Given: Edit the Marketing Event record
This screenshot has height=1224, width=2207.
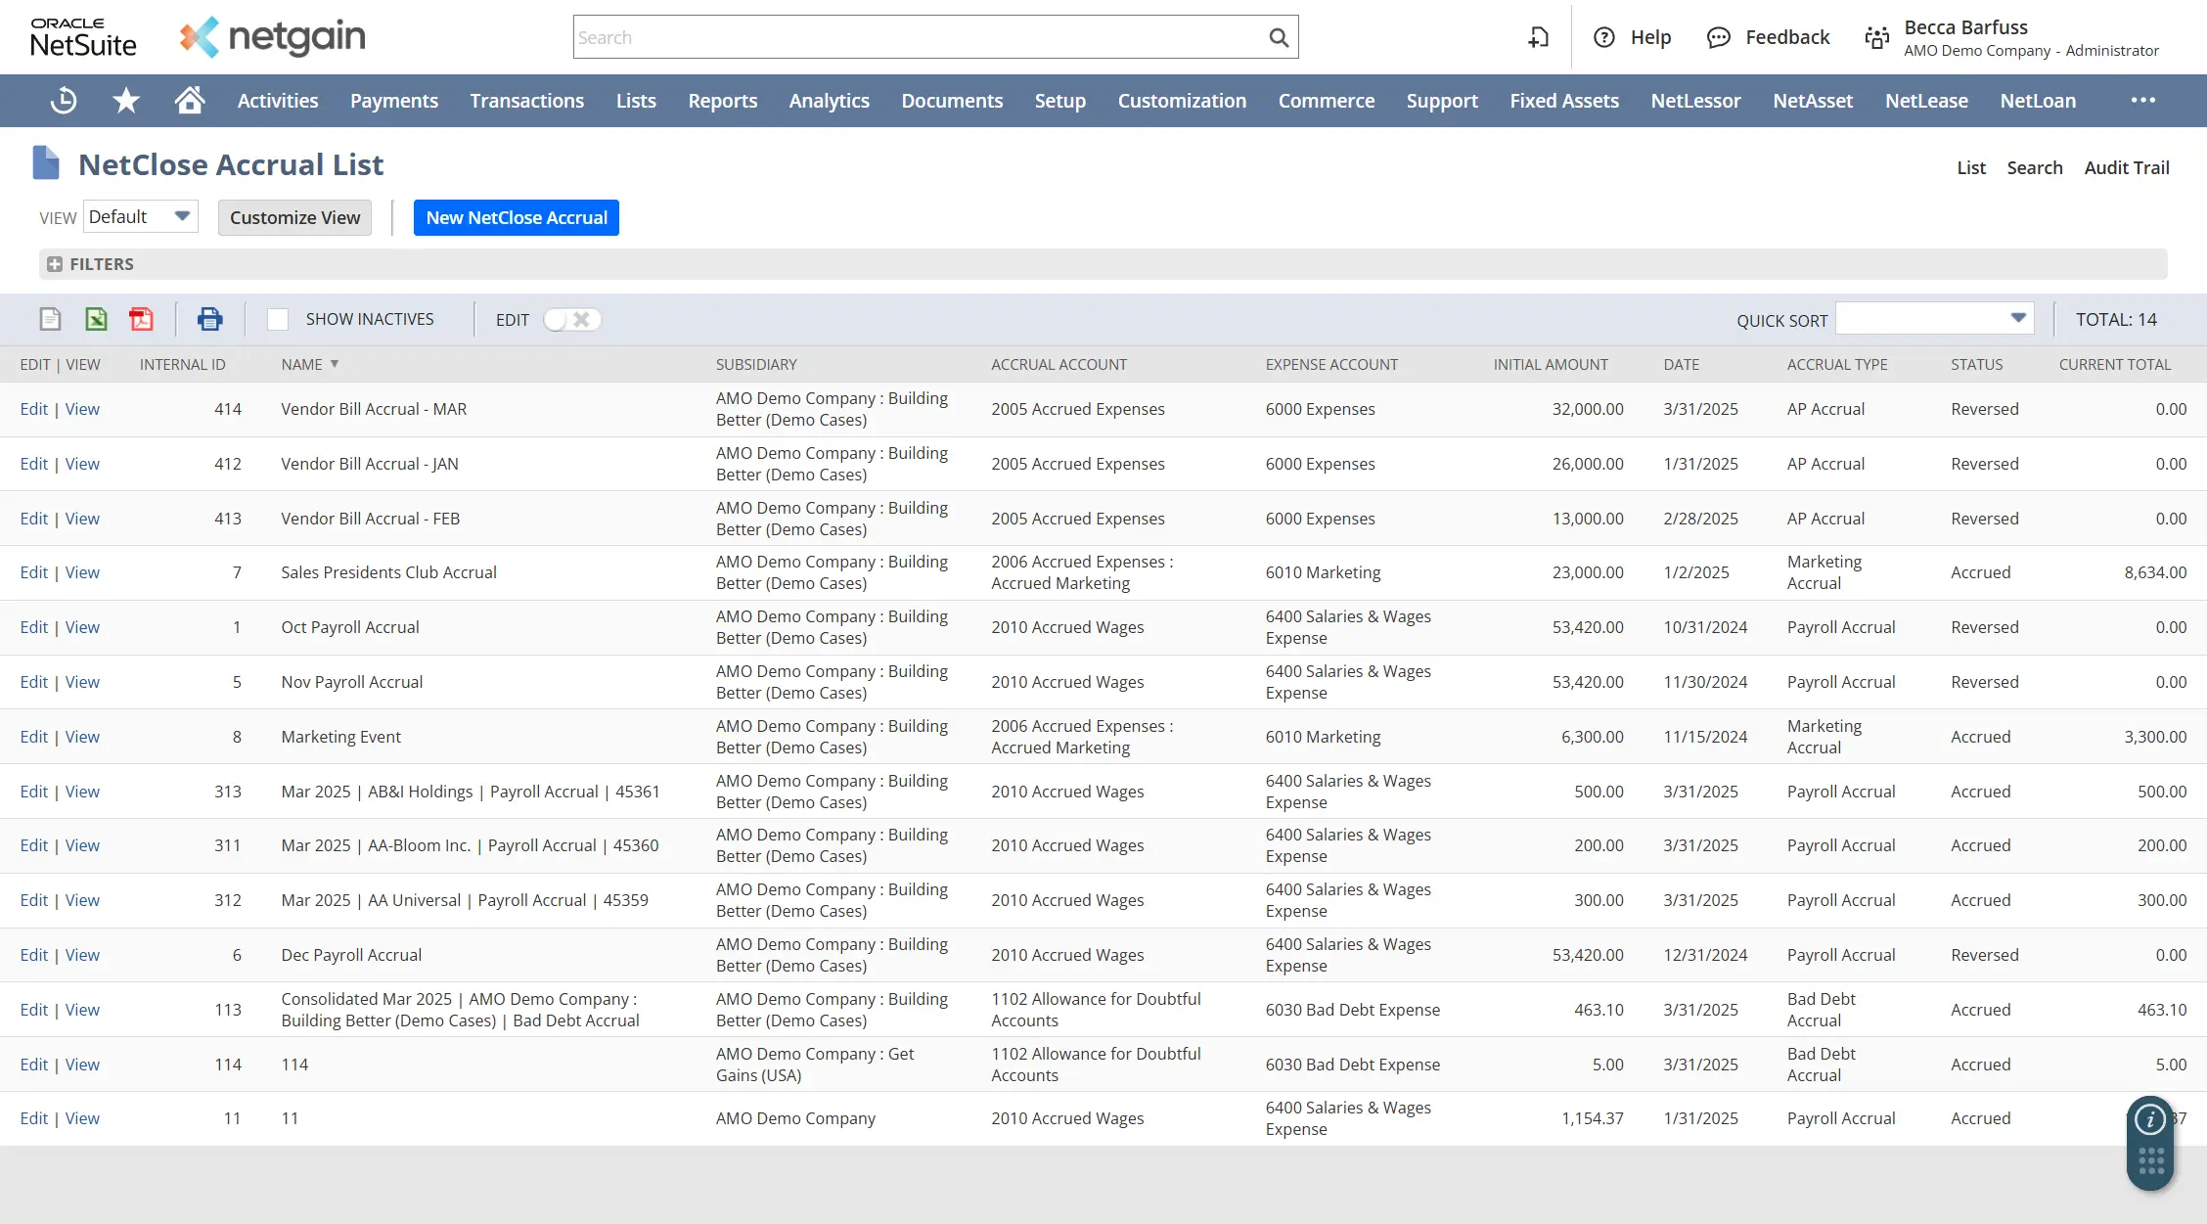Looking at the screenshot, I should [33, 737].
